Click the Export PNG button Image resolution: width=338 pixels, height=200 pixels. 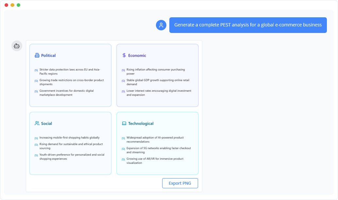(180, 183)
